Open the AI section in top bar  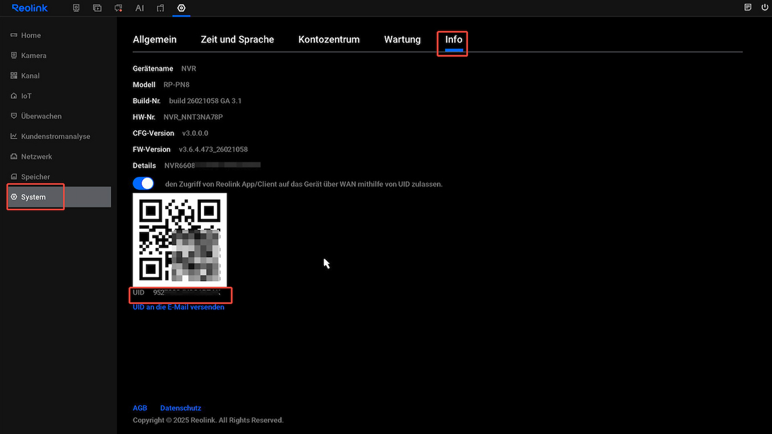tap(139, 8)
